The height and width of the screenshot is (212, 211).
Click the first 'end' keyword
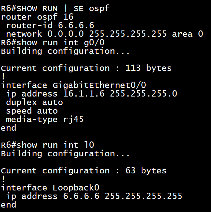(x=9, y=128)
